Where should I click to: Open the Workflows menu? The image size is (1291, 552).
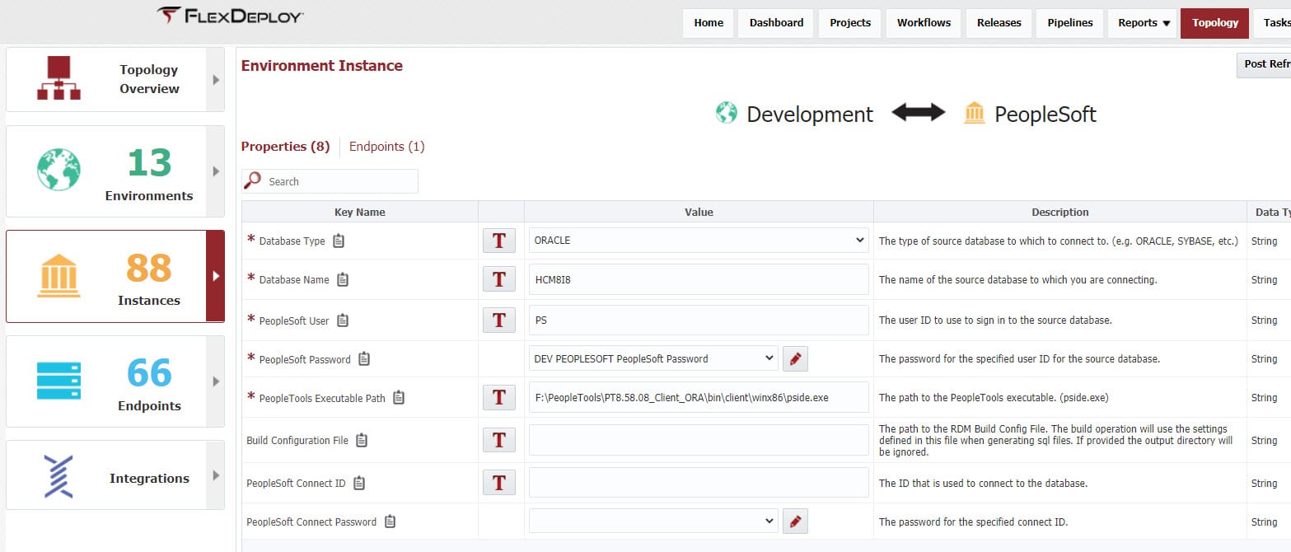(x=924, y=23)
